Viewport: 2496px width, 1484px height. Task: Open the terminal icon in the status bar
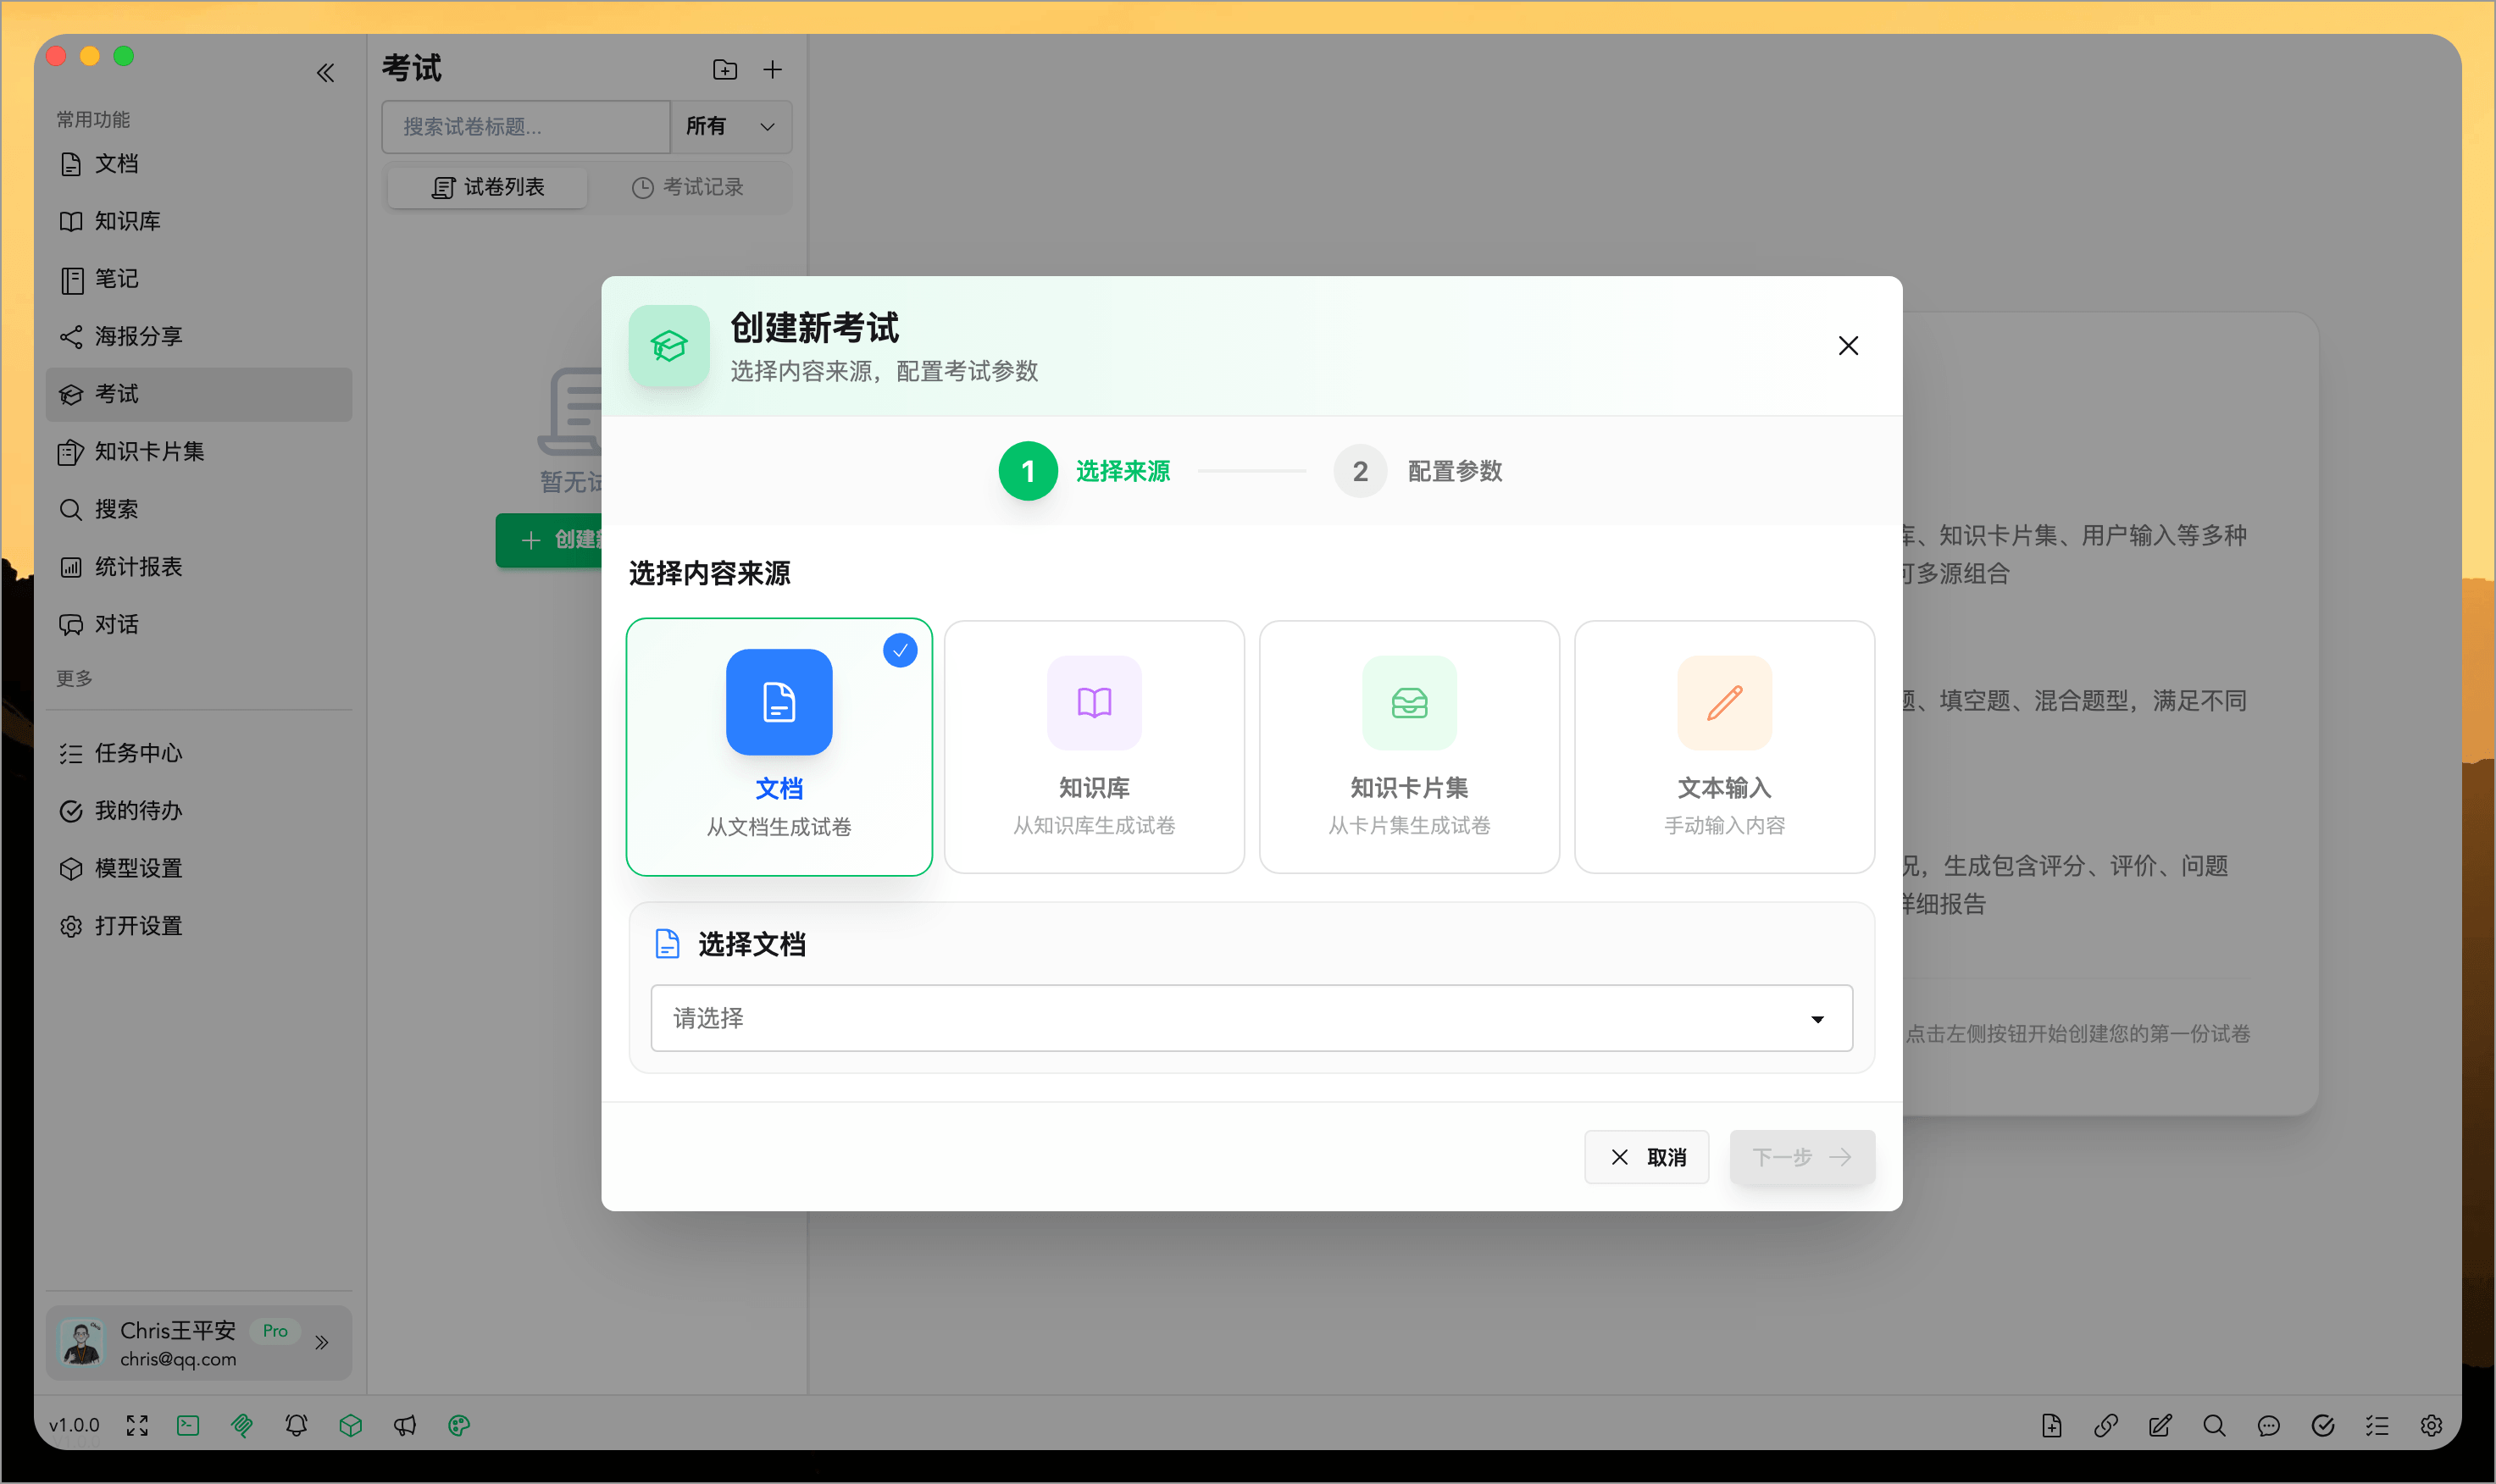point(188,1425)
